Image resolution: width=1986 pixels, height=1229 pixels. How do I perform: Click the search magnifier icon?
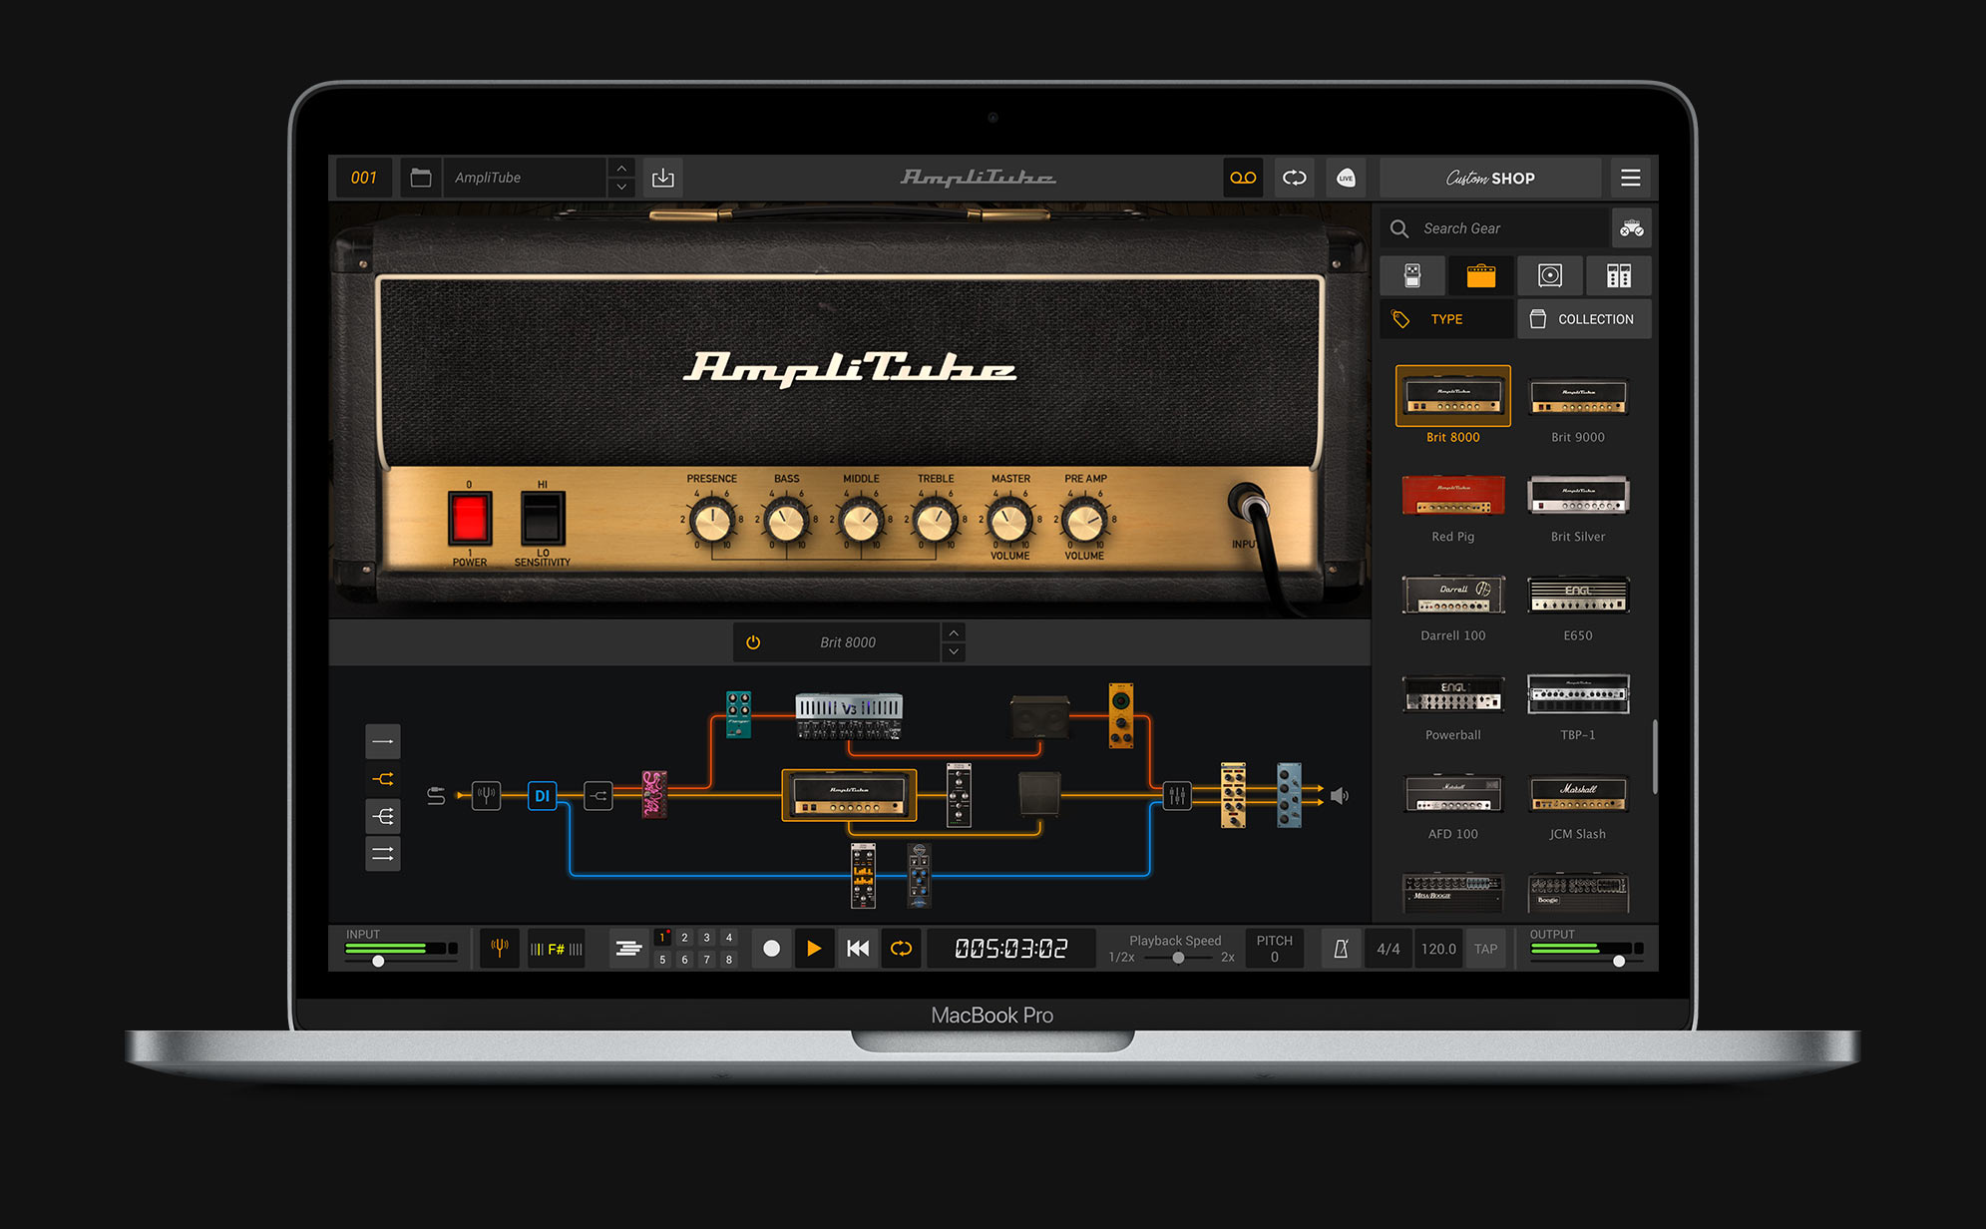1399,228
